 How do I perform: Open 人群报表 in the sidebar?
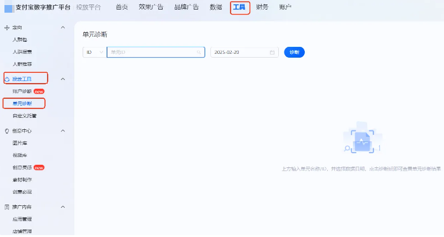(x=22, y=52)
